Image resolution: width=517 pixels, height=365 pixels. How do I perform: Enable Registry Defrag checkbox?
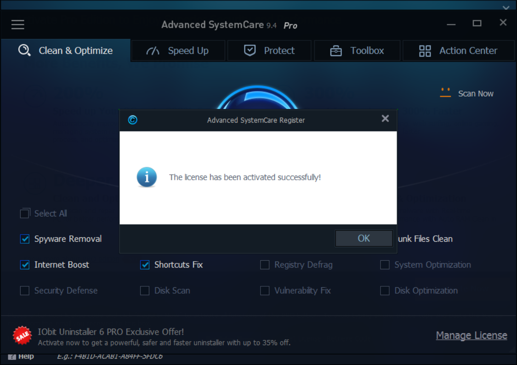click(265, 265)
